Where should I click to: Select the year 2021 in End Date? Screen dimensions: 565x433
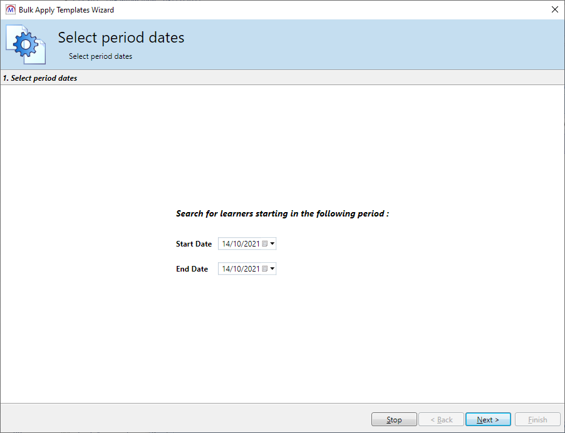(x=251, y=269)
